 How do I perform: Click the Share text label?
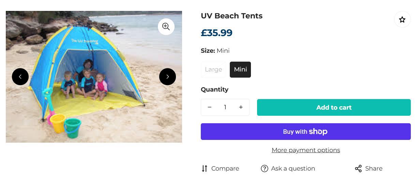(x=374, y=169)
